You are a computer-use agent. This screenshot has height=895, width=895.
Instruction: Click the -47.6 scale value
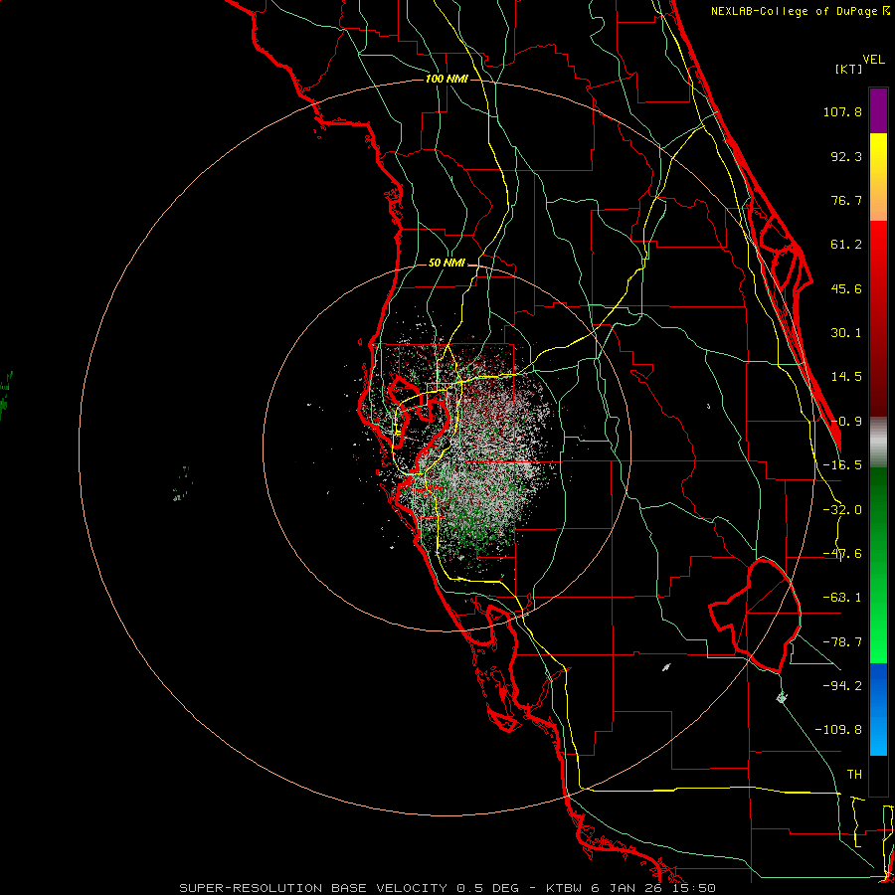coord(842,554)
